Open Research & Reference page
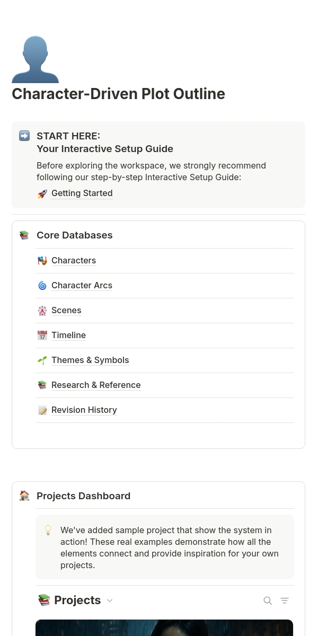Viewport: 318px width, 636px height. click(96, 385)
